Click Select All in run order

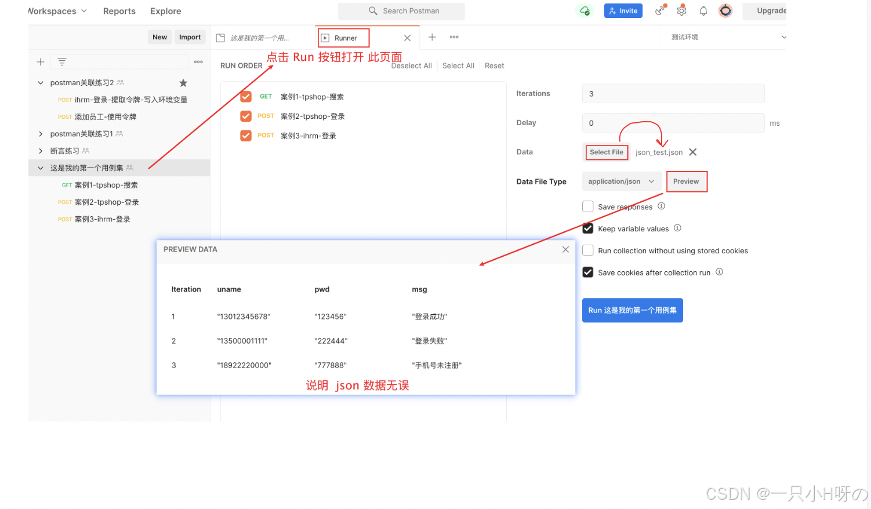[458, 66]
